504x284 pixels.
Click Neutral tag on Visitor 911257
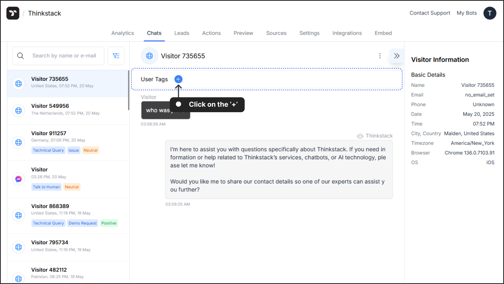pos(90,150)
